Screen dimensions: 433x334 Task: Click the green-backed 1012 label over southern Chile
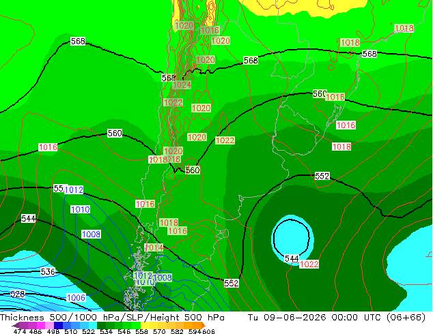pyautogui.click(x=143, y=275)
